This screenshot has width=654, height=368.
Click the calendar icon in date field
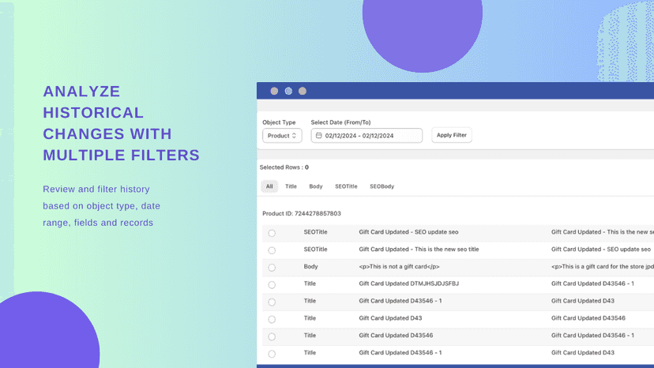point(318,136)
